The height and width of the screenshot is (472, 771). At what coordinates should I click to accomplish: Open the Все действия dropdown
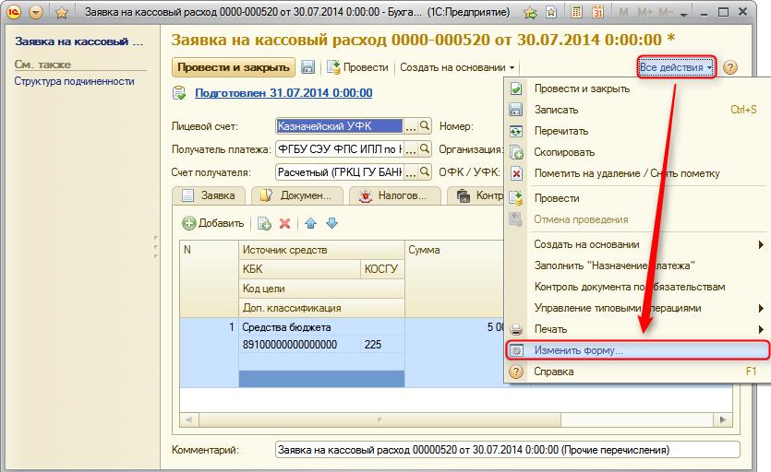[x=676, y=67]
